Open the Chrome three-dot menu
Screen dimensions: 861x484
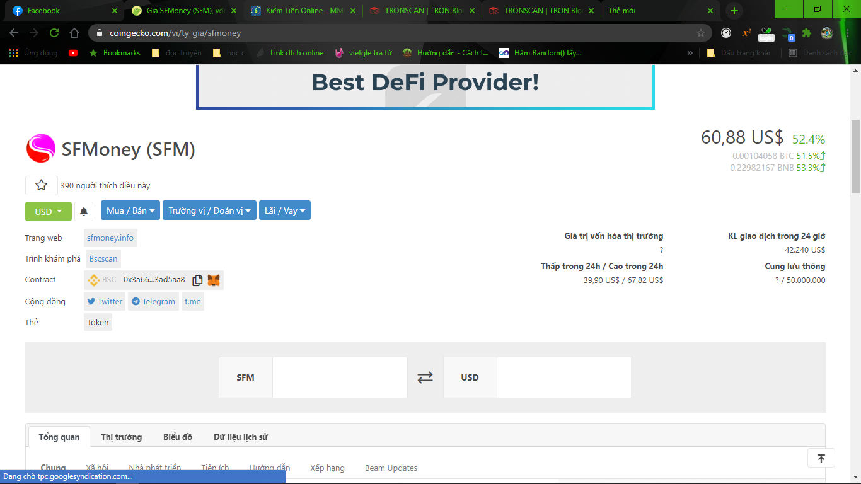tap(847, 33)
